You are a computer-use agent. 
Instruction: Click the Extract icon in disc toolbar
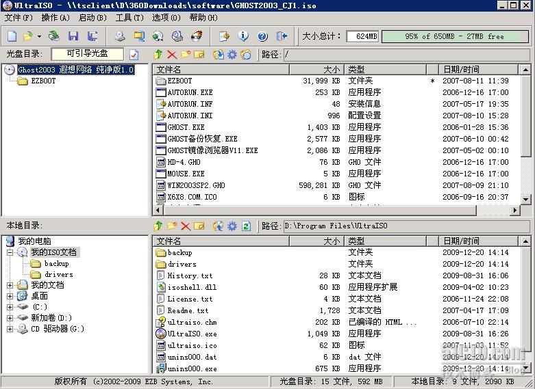click(x=219, y=55)
